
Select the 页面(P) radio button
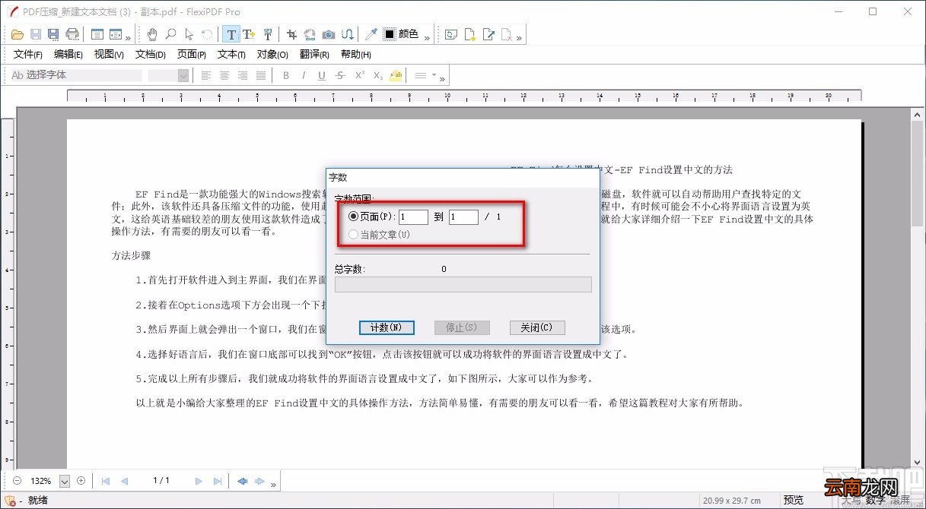[353, 217]
